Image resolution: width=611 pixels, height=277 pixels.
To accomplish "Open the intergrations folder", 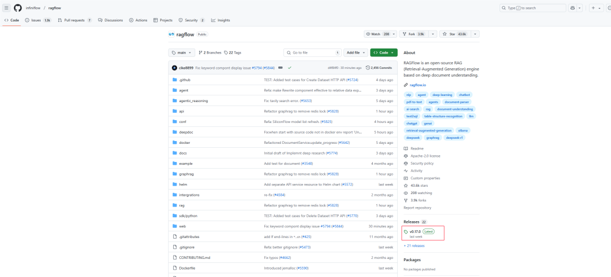I will [x=190, y=195].
